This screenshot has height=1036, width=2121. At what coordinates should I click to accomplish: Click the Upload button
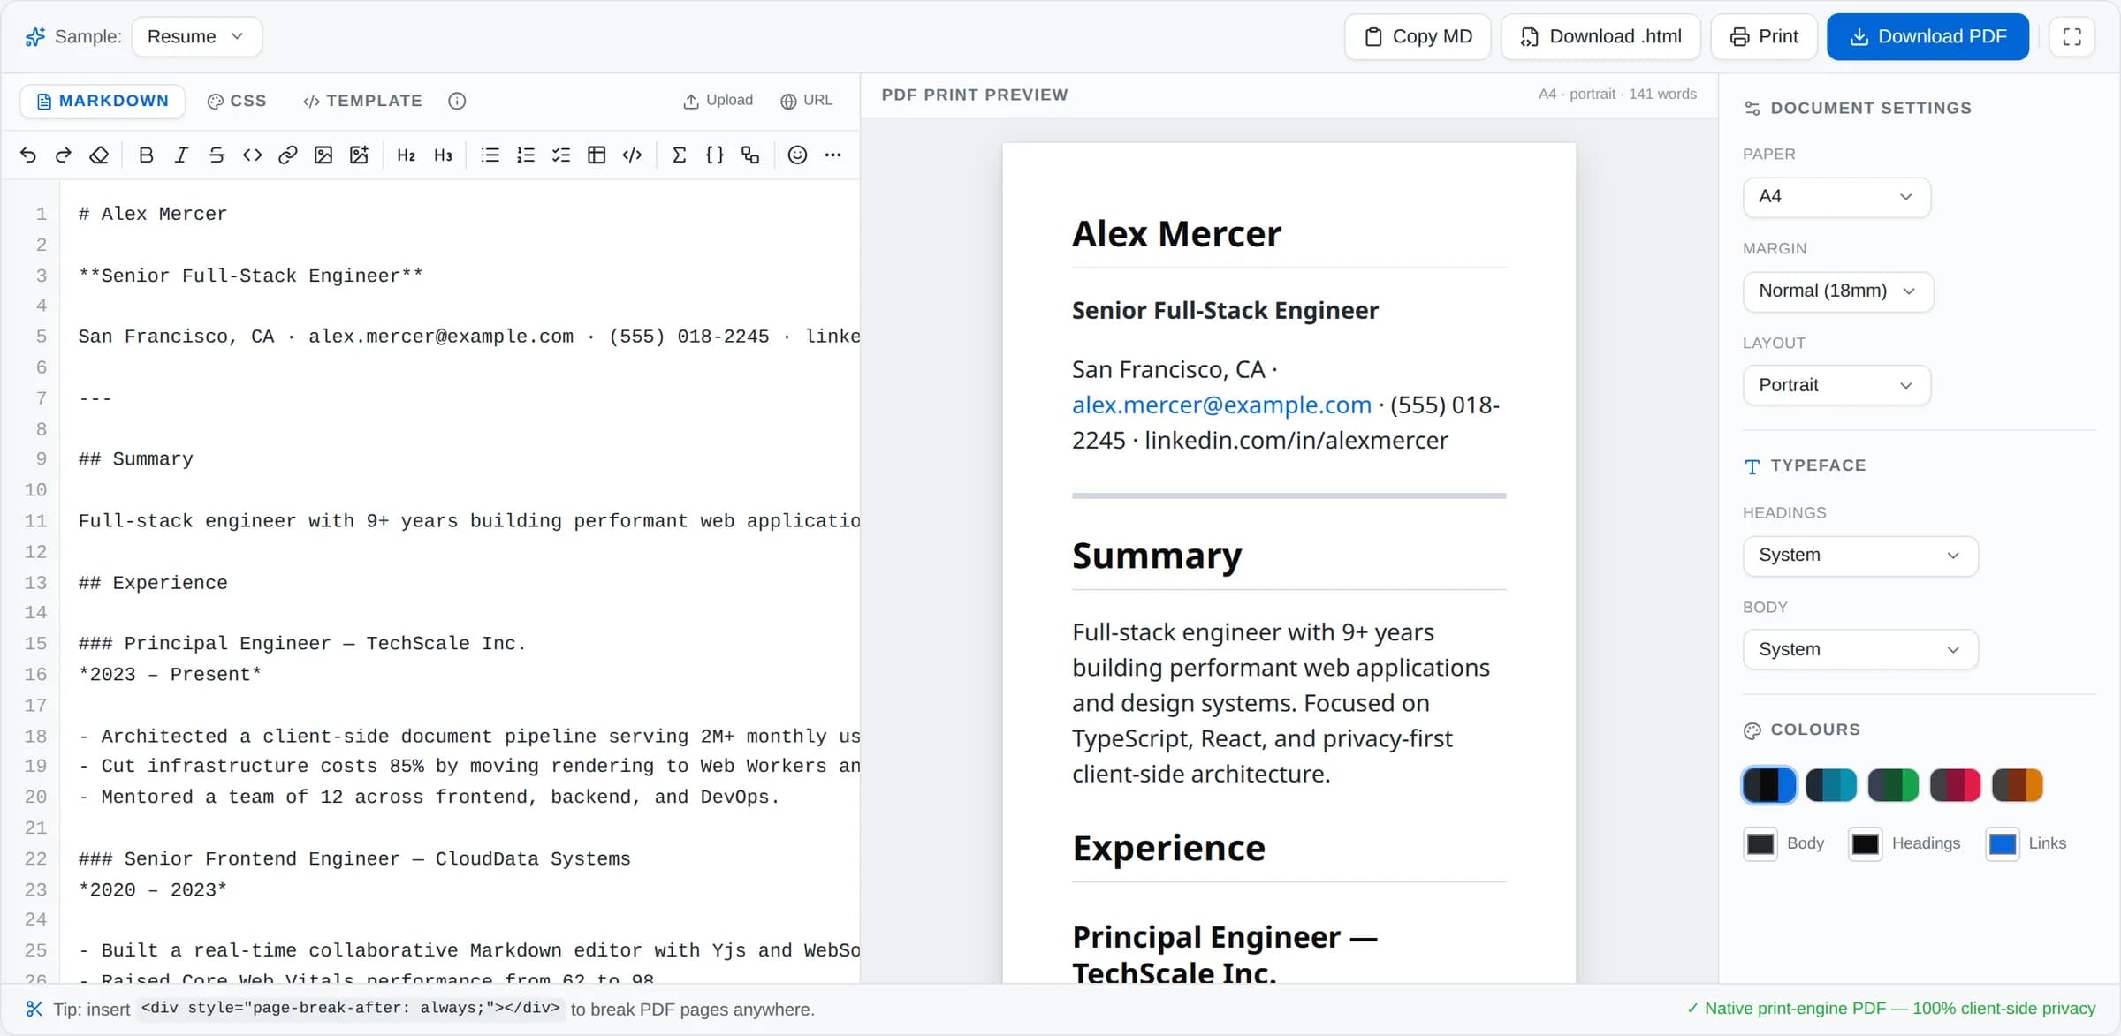pyautogui.click(x=718, y=101)
